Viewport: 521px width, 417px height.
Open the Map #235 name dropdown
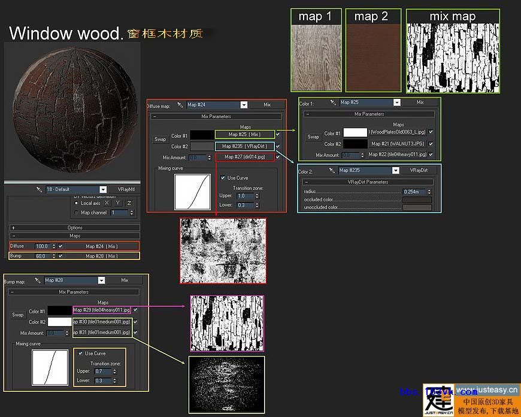(395, 171)
